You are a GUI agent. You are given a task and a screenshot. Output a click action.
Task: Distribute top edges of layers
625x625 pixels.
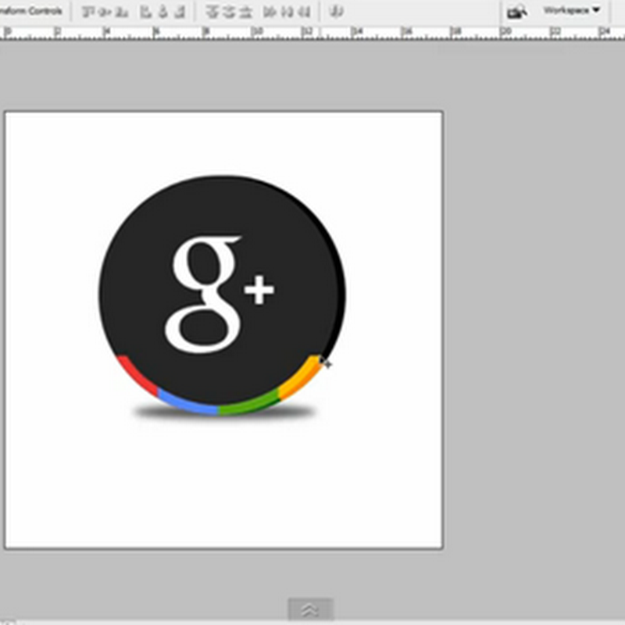point(212,12)
